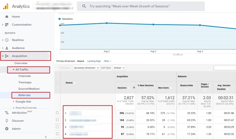
Task: Click help icon beside New Users
Action: pos(171,88)
